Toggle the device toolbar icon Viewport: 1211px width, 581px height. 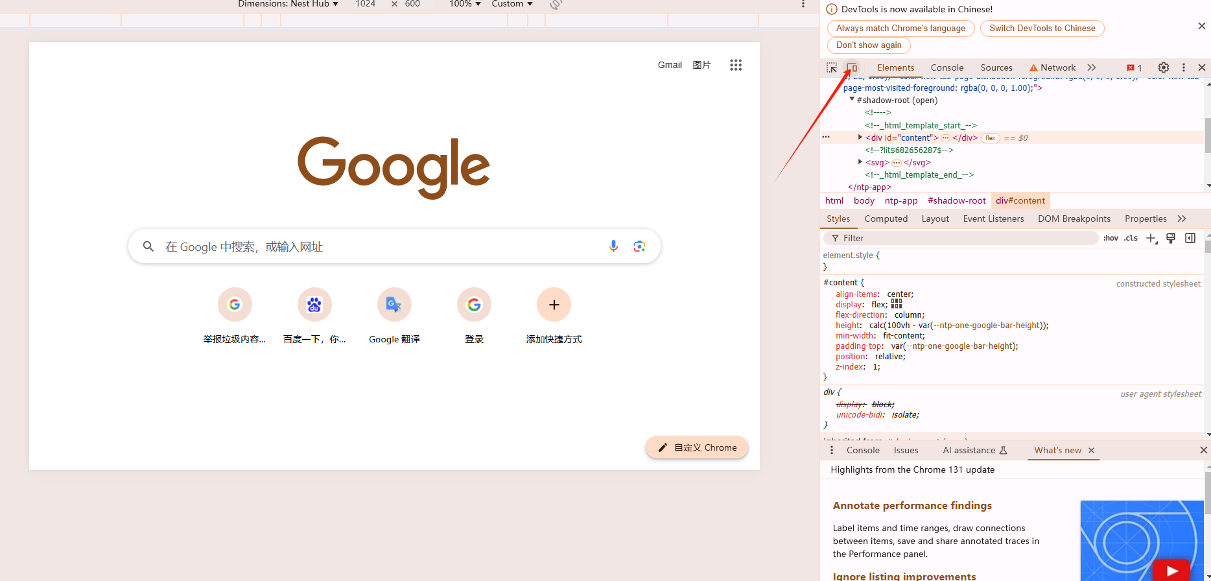852,67
